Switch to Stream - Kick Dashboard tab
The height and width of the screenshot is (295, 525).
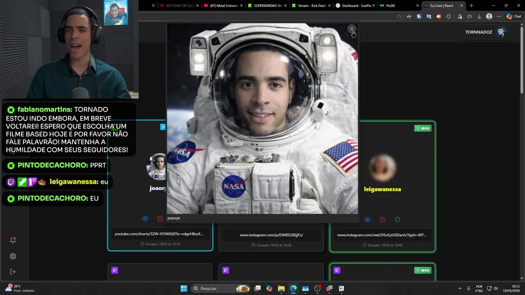pyautogui.click(x=311, y=6)
